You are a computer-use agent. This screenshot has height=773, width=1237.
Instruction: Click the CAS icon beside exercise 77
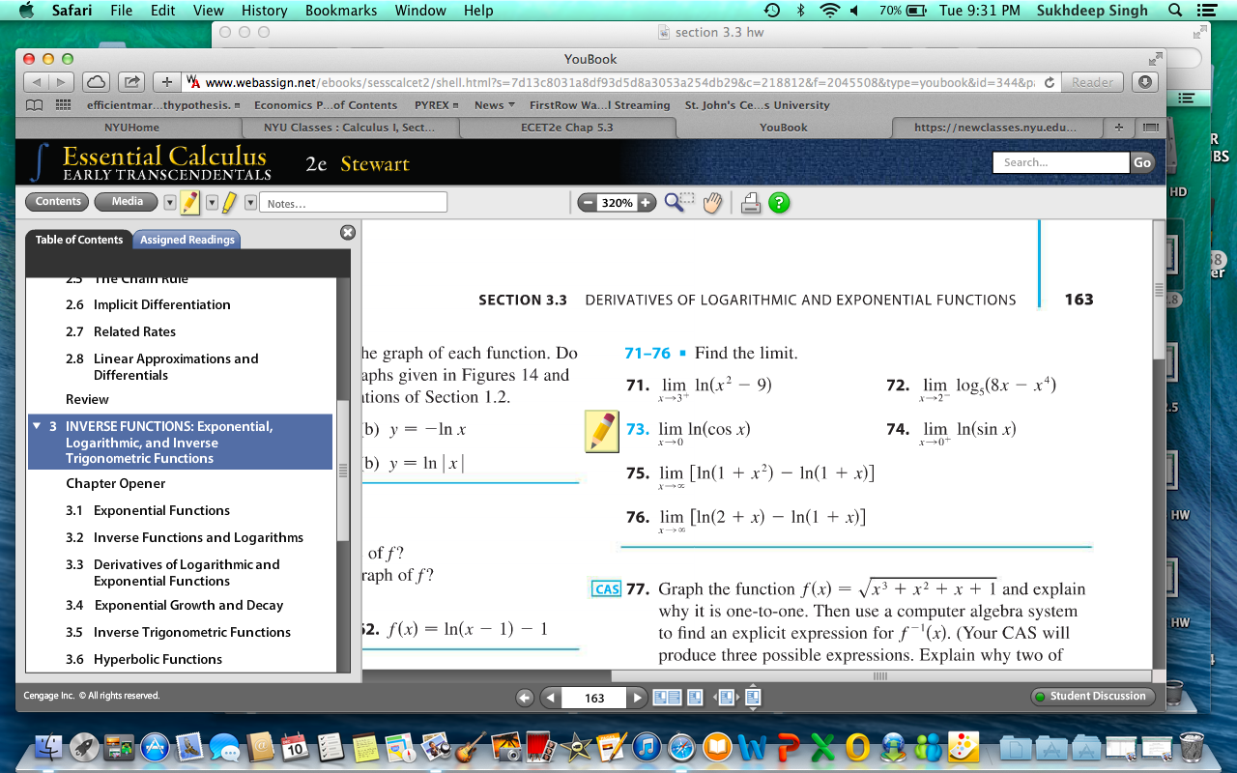click(607, 588)
